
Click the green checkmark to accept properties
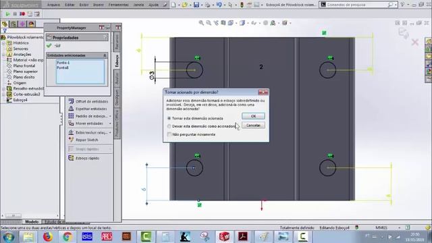coord(49,45)
